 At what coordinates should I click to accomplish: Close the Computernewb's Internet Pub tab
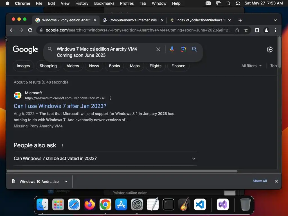tap(162, 20)
